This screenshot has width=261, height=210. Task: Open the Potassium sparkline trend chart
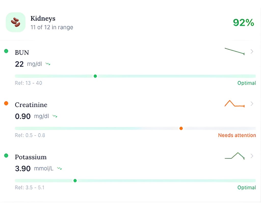tap(234, 156)
